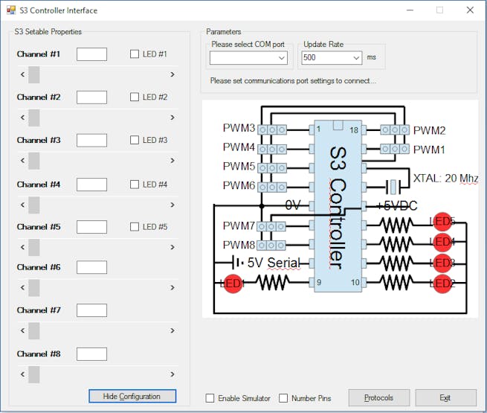Click the Channel #8 value field

pos(91,354)
